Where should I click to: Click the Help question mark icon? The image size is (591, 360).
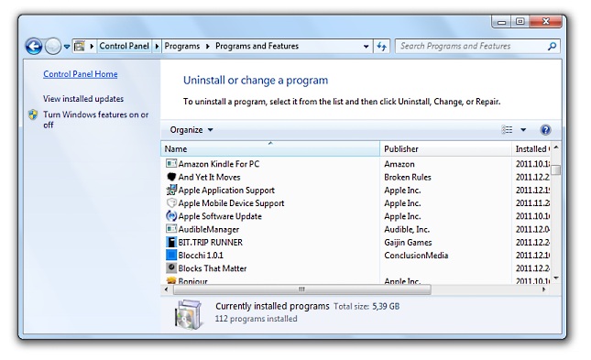point(545,130)
